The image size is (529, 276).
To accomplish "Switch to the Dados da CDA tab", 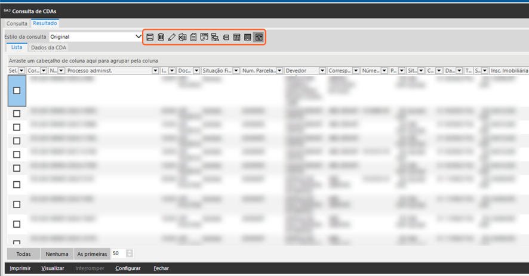I will coord(48,47).
